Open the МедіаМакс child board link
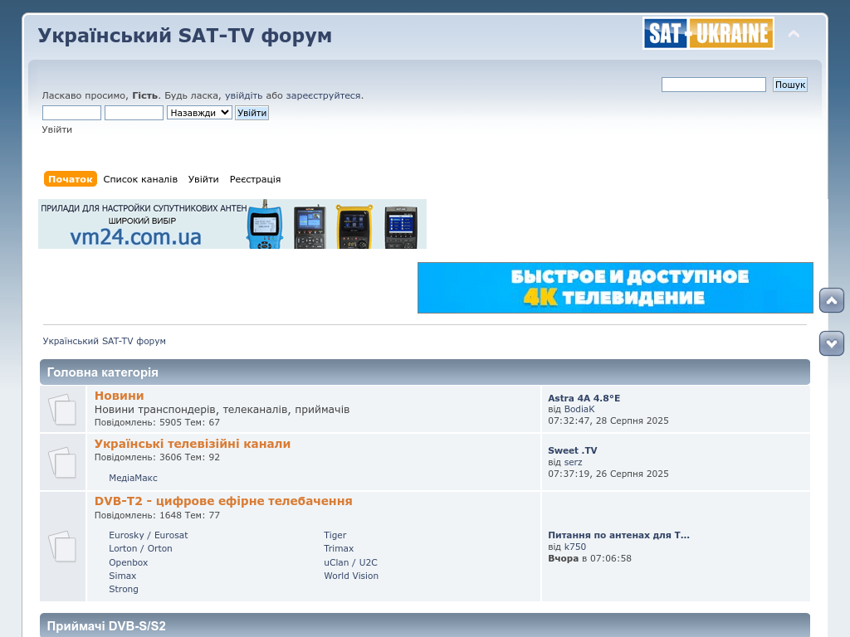 [133, 478]
